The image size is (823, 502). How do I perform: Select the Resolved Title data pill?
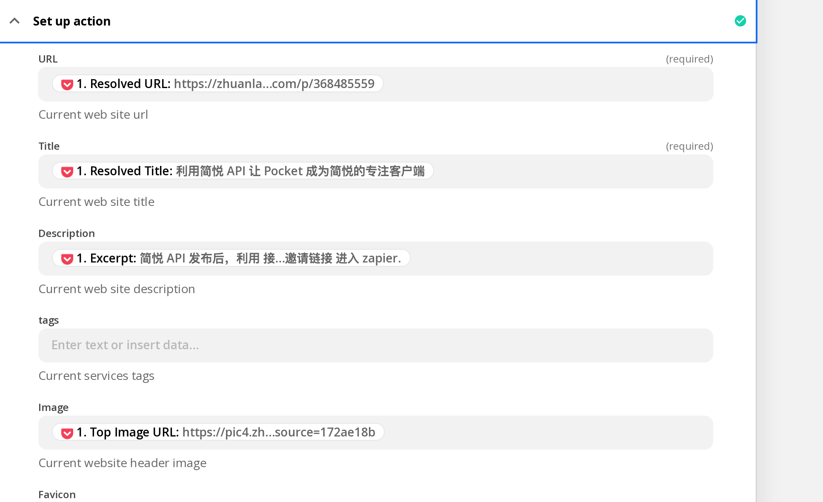243,171
